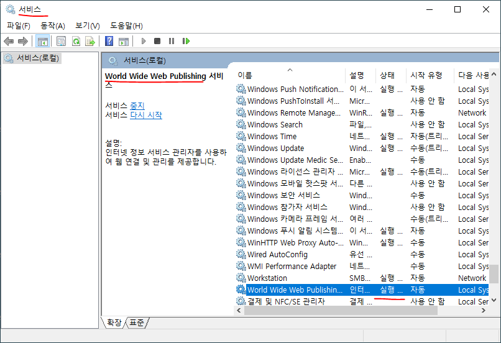Select the Windows Update Medic Service row
This screenshot has width=501, height=343.
pyautogui.click(x=362, y=160)
